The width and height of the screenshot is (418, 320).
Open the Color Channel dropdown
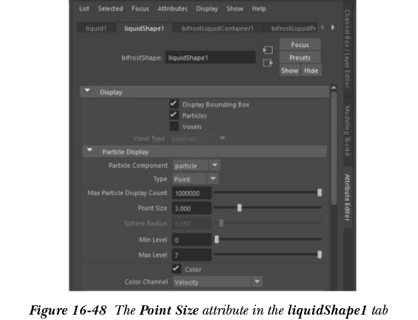[x=217, y=282]
